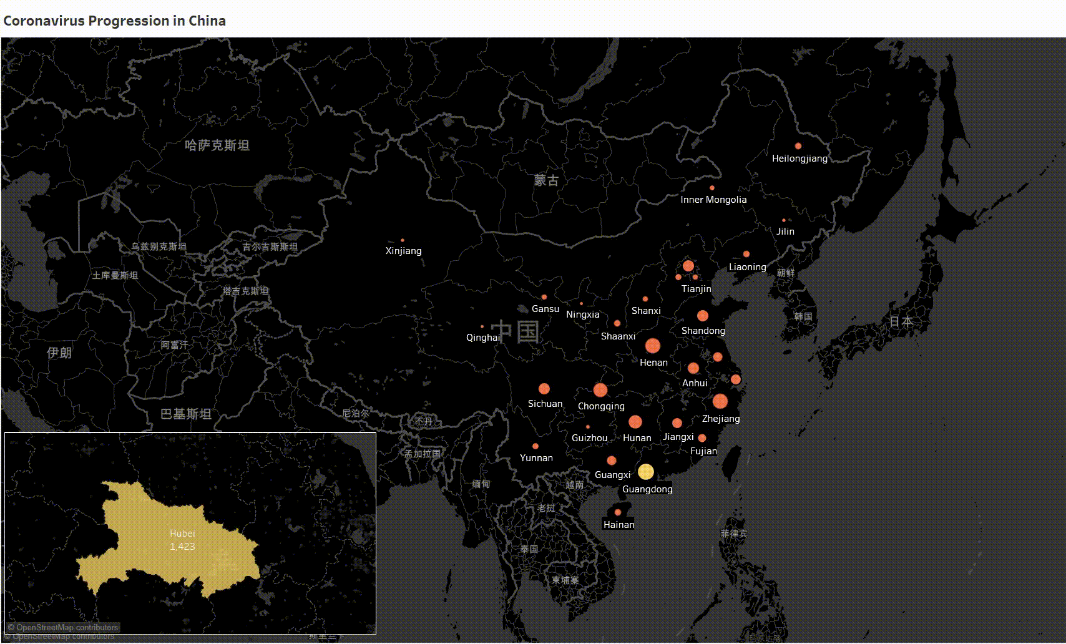Click the Coronavirus Progression in China title
Screen dimensions: 1066x644
tap(114, 21)
